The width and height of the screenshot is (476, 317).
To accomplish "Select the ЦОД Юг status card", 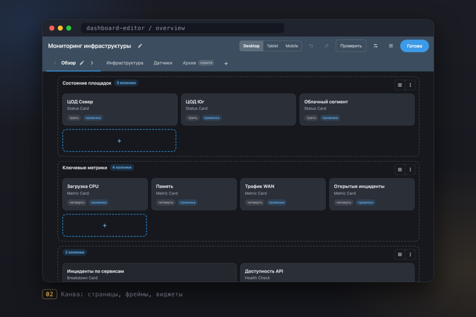I will pyautogui.click(x=239, y=109).
